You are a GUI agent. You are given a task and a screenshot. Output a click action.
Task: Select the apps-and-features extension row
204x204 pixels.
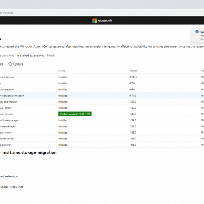[102, 102]
